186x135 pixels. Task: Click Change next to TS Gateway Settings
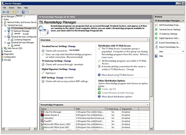(67, 61)
